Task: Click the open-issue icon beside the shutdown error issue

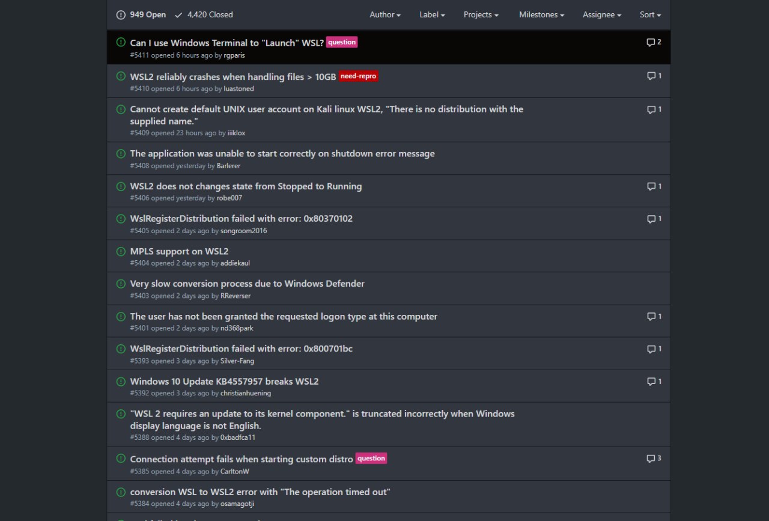Action: point(121,153)
